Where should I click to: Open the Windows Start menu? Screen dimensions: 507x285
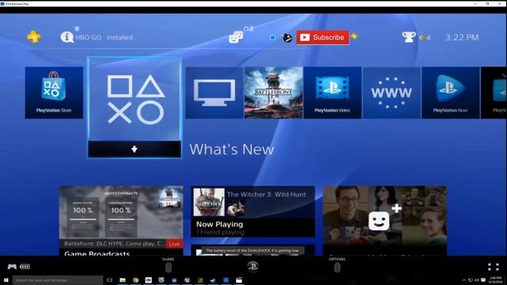[x=6, y=280]
